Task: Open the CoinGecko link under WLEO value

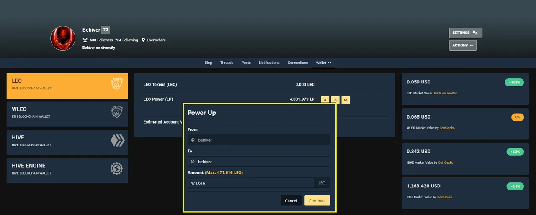Action: 446,128
